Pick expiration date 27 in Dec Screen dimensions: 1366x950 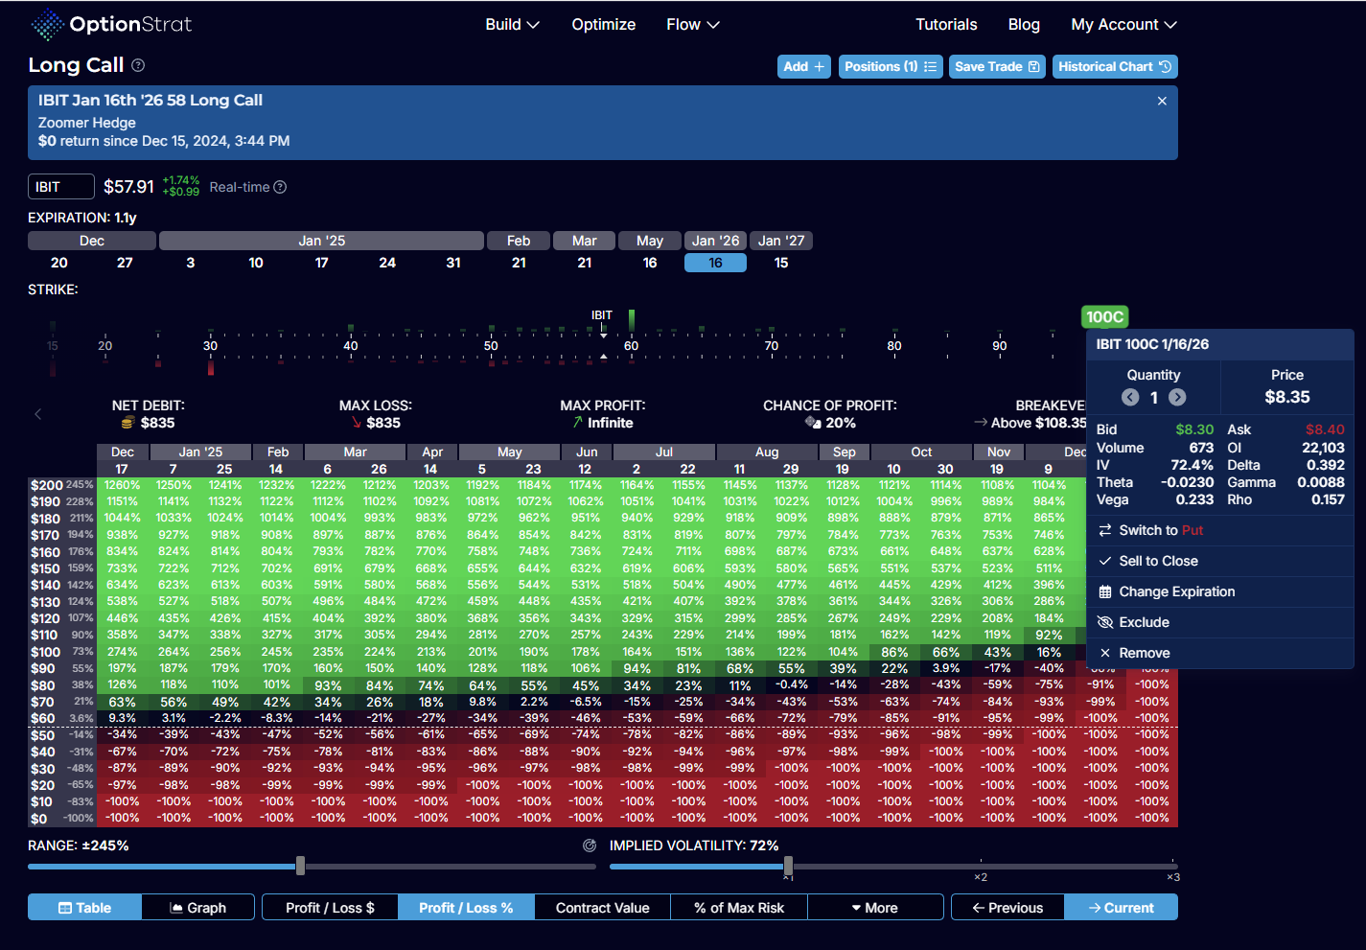[x=125, y=263]
